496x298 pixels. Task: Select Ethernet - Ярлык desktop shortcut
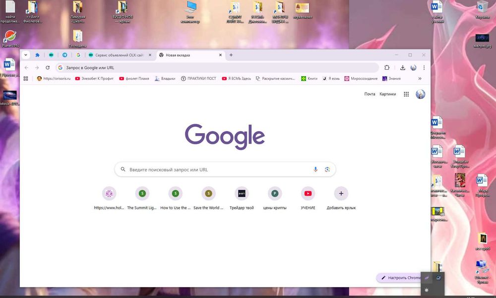click(x=482, y=272)
